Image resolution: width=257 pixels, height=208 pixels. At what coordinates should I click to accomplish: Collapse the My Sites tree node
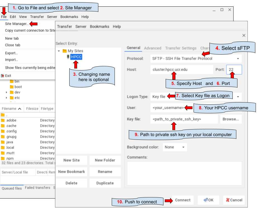[59, 51]
